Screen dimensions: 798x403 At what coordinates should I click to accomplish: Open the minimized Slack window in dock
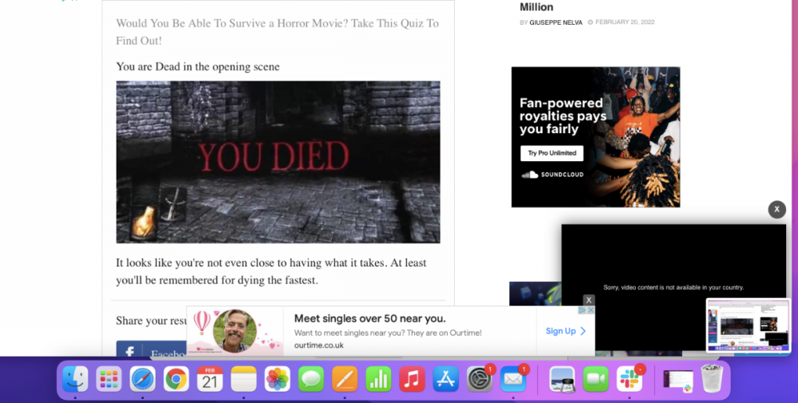(x=678, y=380)
